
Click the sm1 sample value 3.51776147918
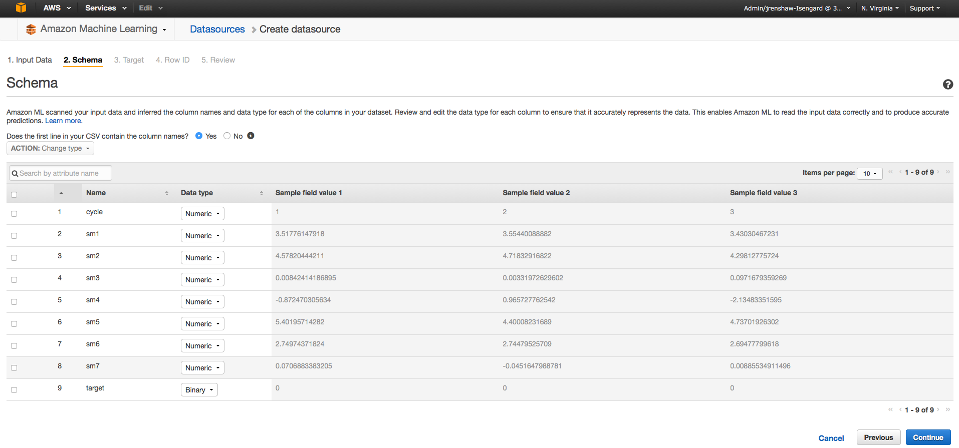[x=300, y=234]
